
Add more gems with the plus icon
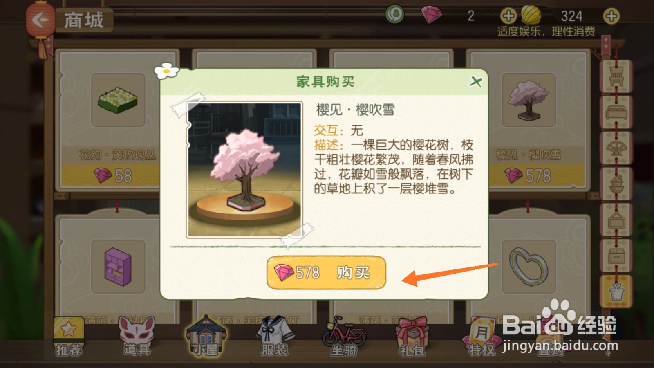[x=508, y=16]
